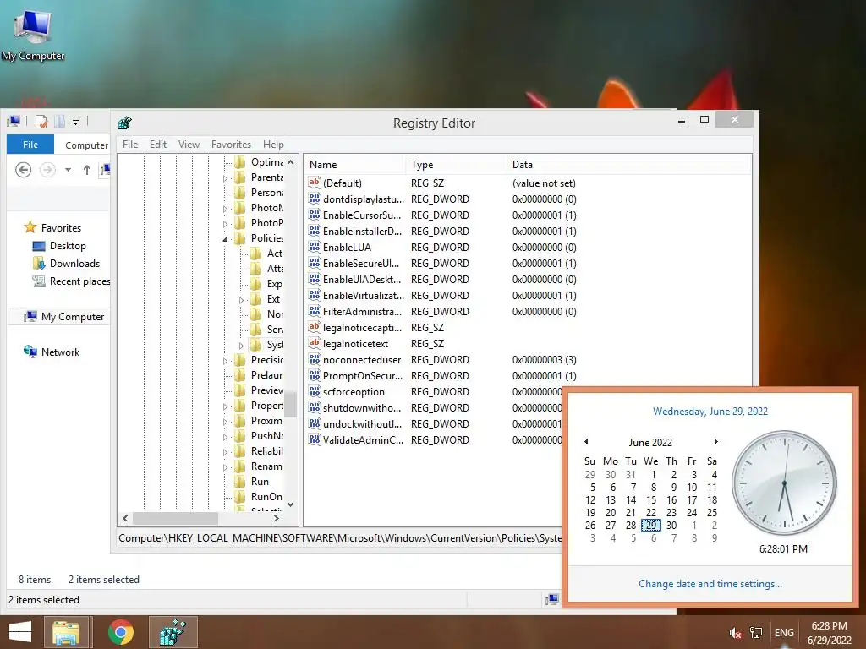Click the Data column header
866x649 pixels.
[x=628, y=165]
